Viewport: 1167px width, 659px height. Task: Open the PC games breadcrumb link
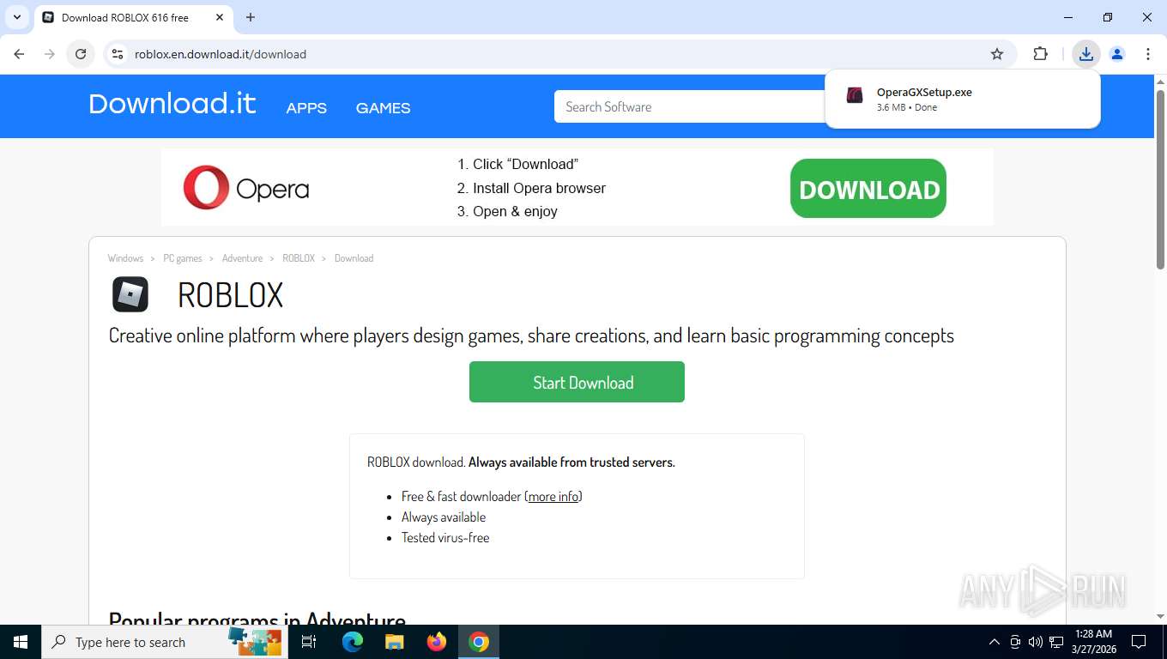pyautogui.click(x=183, y=258)
